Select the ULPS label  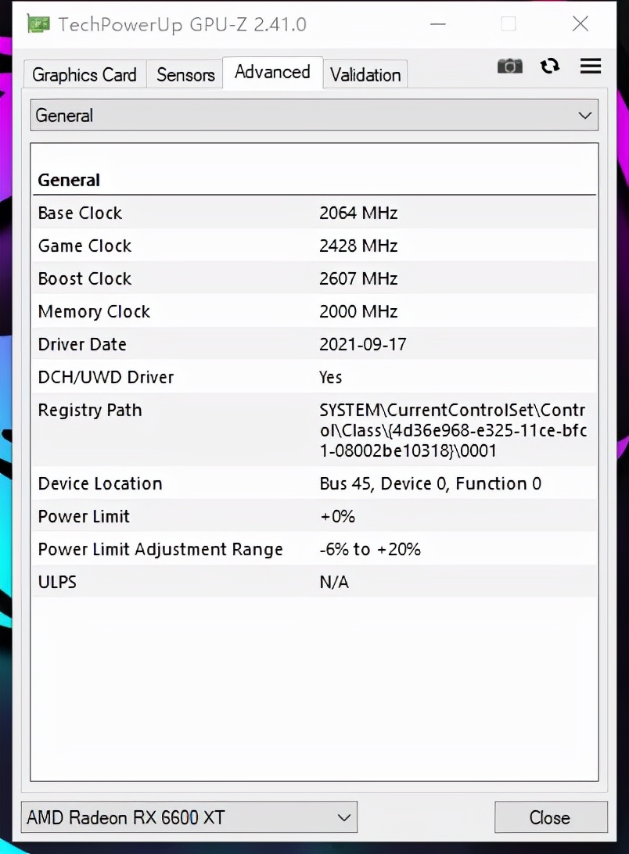(x=57, y=582)
